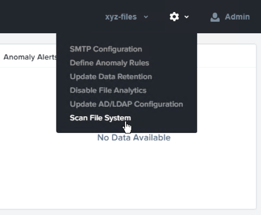Click header space between gear and Admin
This screenshot has height=215, width=261.
pyautogui.click(x=200, y=17)
